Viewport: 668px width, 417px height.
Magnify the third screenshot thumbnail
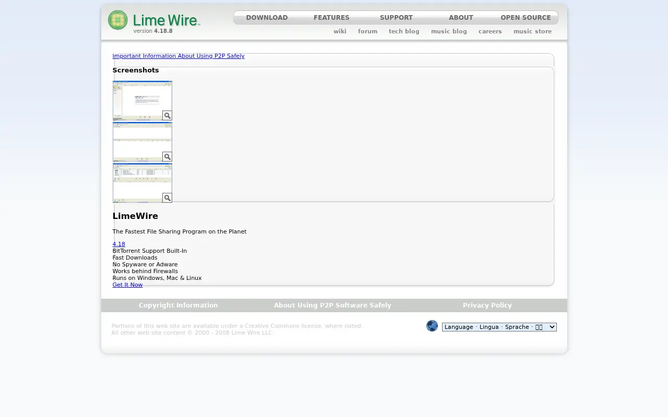pyautogui.click(x=167, y=198)
